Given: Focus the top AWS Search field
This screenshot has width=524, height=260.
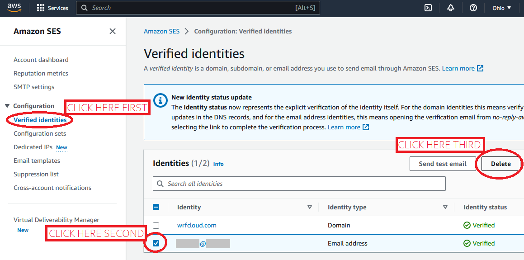Looking at the screenshot, I should [198, 8].
